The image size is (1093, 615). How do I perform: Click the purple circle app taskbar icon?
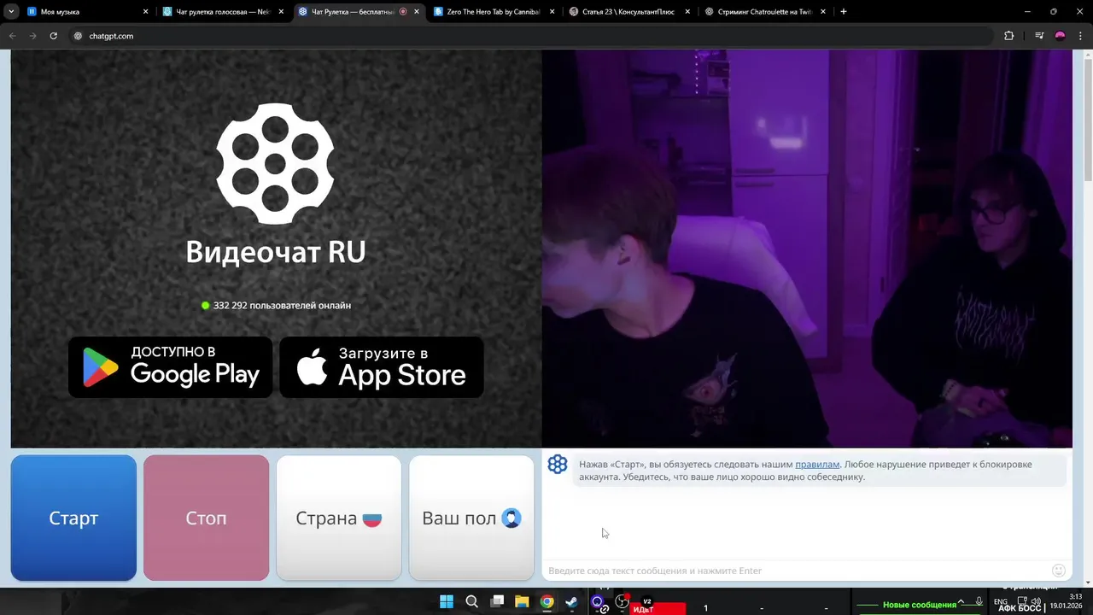598,602
